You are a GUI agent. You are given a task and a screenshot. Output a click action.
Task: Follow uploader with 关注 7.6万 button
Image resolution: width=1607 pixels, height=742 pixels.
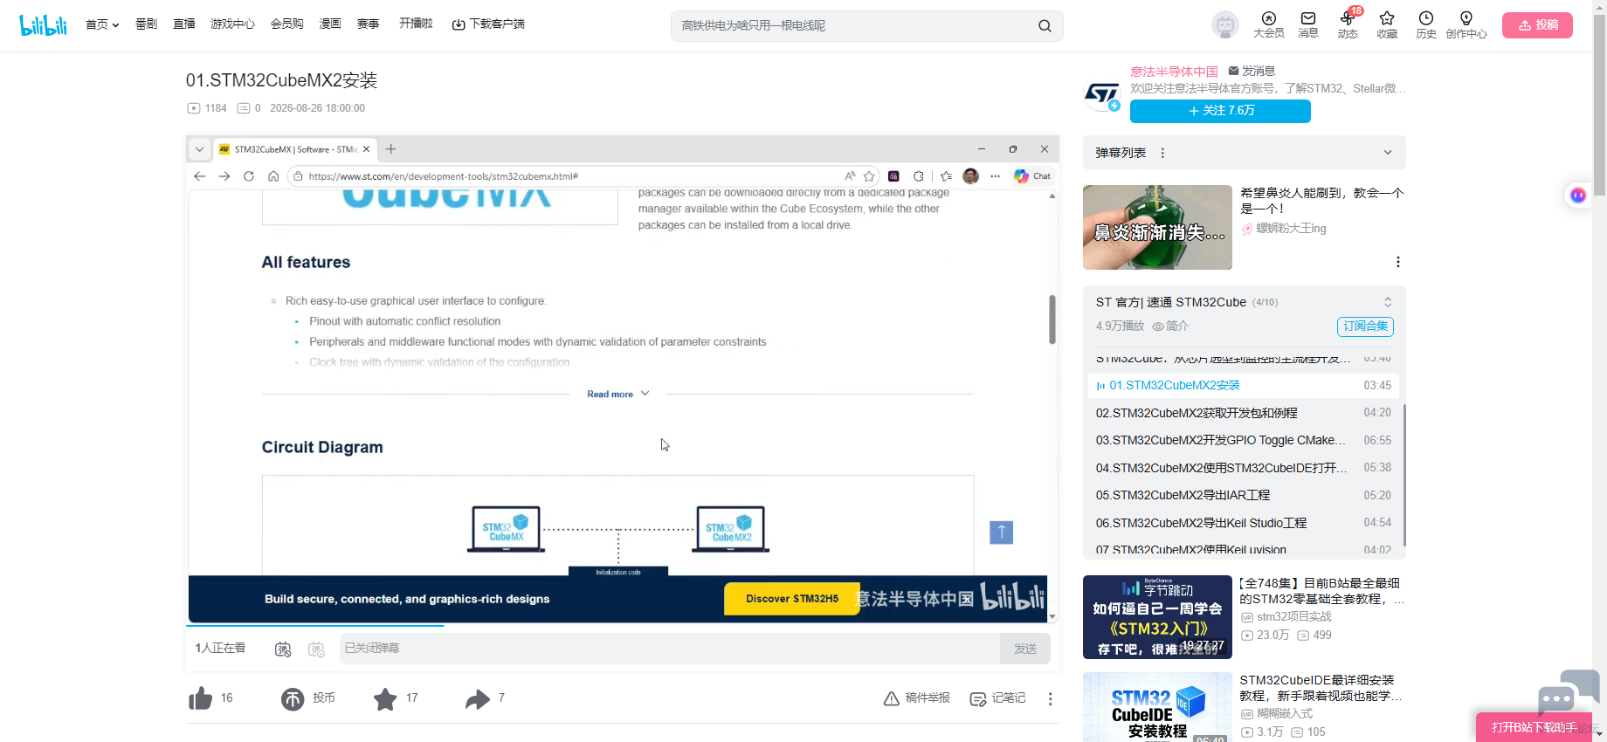click(1220, 111)
